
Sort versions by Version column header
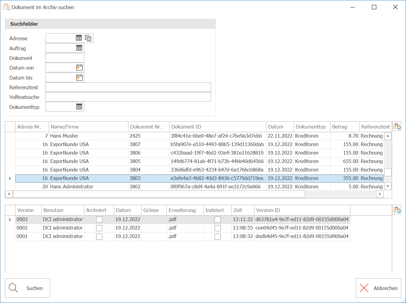pyautogui.click(x=28, y=210)
